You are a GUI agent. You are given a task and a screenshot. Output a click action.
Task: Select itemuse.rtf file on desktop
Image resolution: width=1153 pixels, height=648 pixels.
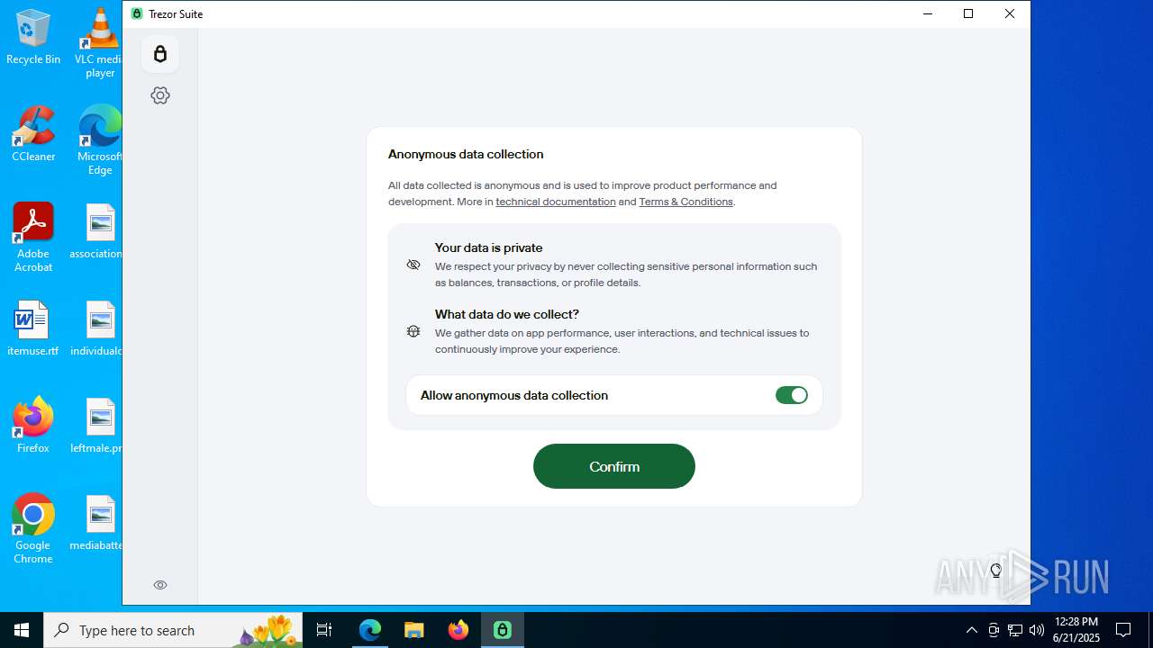33,328
